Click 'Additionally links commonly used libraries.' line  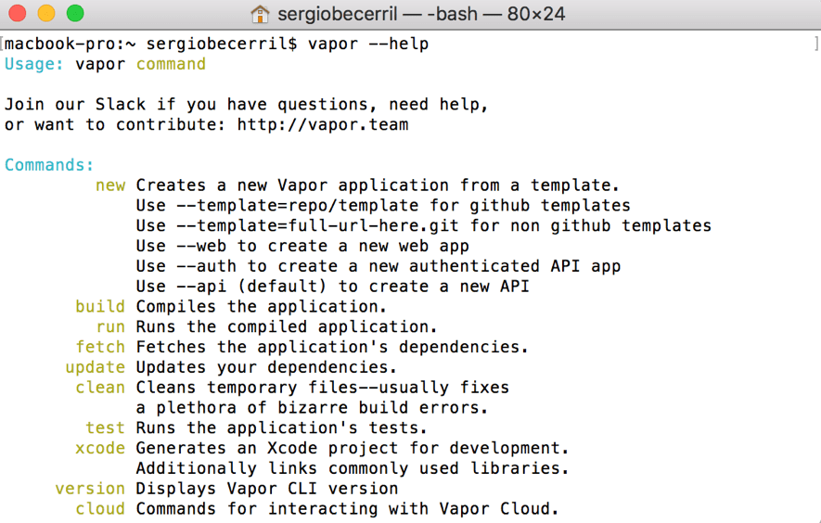[x=353, y=468]
